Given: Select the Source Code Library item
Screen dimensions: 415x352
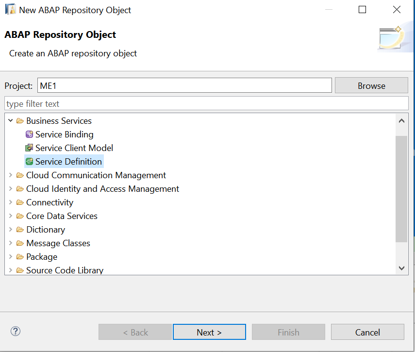Looking at the screenshot, I should pyautogui.click(x=65, y=270).
